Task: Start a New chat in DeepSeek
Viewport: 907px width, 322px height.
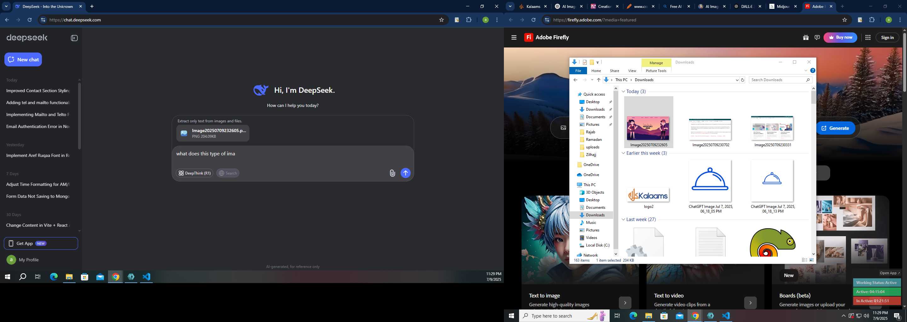Action: (x=23, y=59)
